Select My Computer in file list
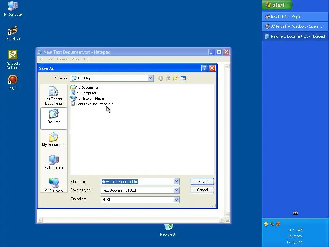Screen dimensions: 329x247 tap(84, 93)
